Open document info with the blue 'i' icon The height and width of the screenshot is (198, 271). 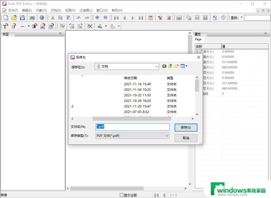(42, 18)
